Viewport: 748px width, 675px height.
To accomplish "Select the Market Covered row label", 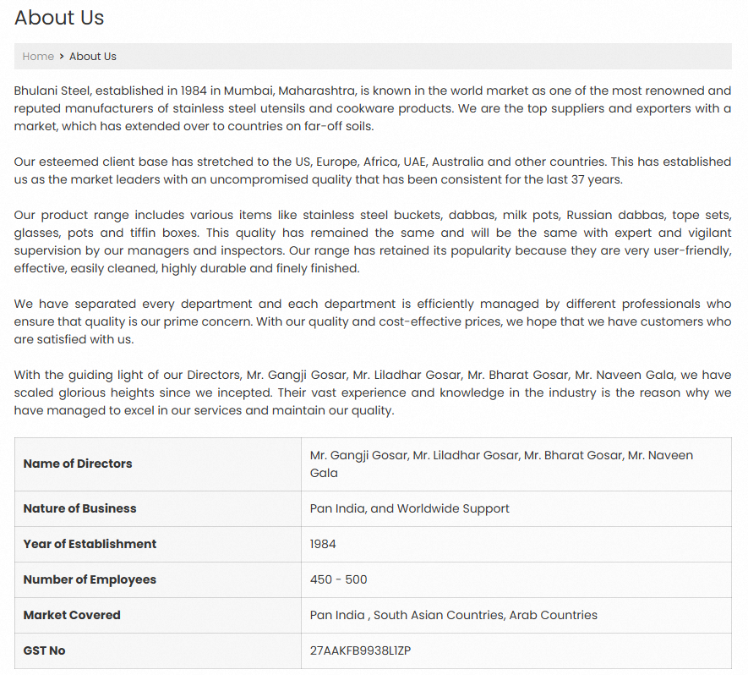I will 72,615.
